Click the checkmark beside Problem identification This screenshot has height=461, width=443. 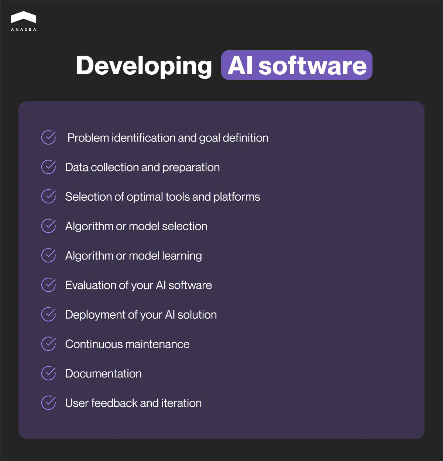pyautogui.click(x=48, y=138)
